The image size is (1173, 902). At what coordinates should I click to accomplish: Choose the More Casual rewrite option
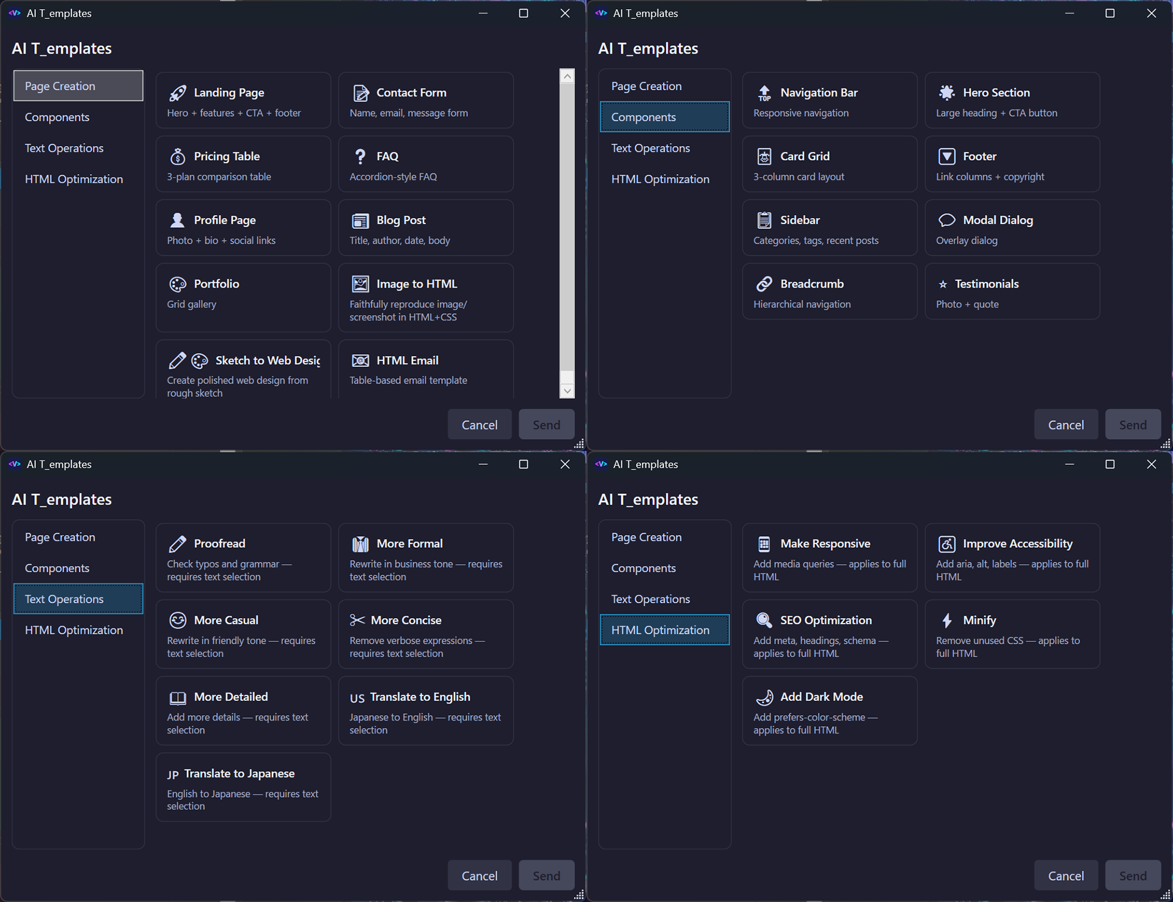coord(243,634)
